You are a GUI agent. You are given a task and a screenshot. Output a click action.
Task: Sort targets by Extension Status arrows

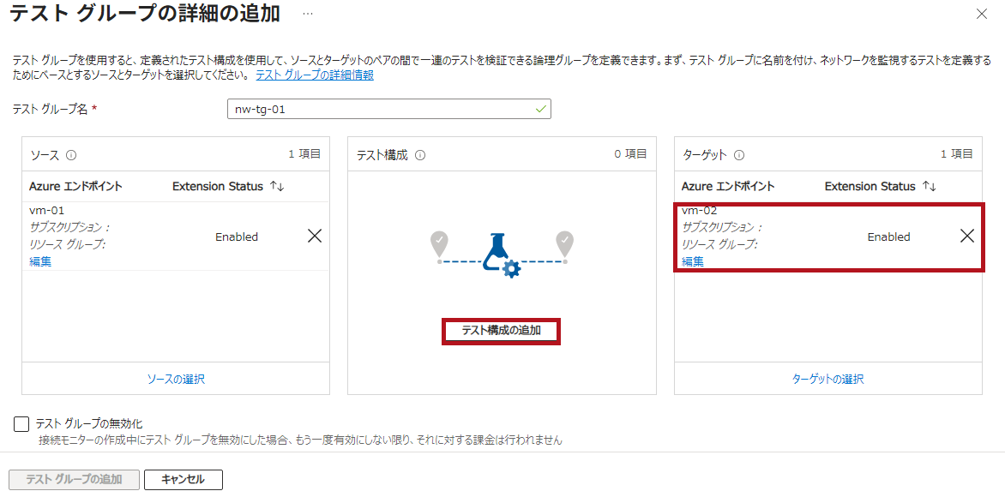[x=929, y=187]
